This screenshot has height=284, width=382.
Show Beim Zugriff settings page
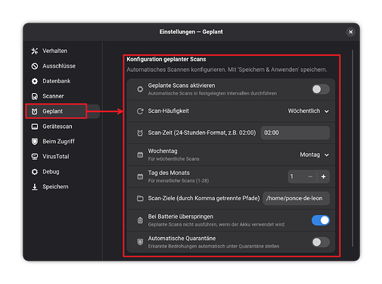(x=63, y=142)
